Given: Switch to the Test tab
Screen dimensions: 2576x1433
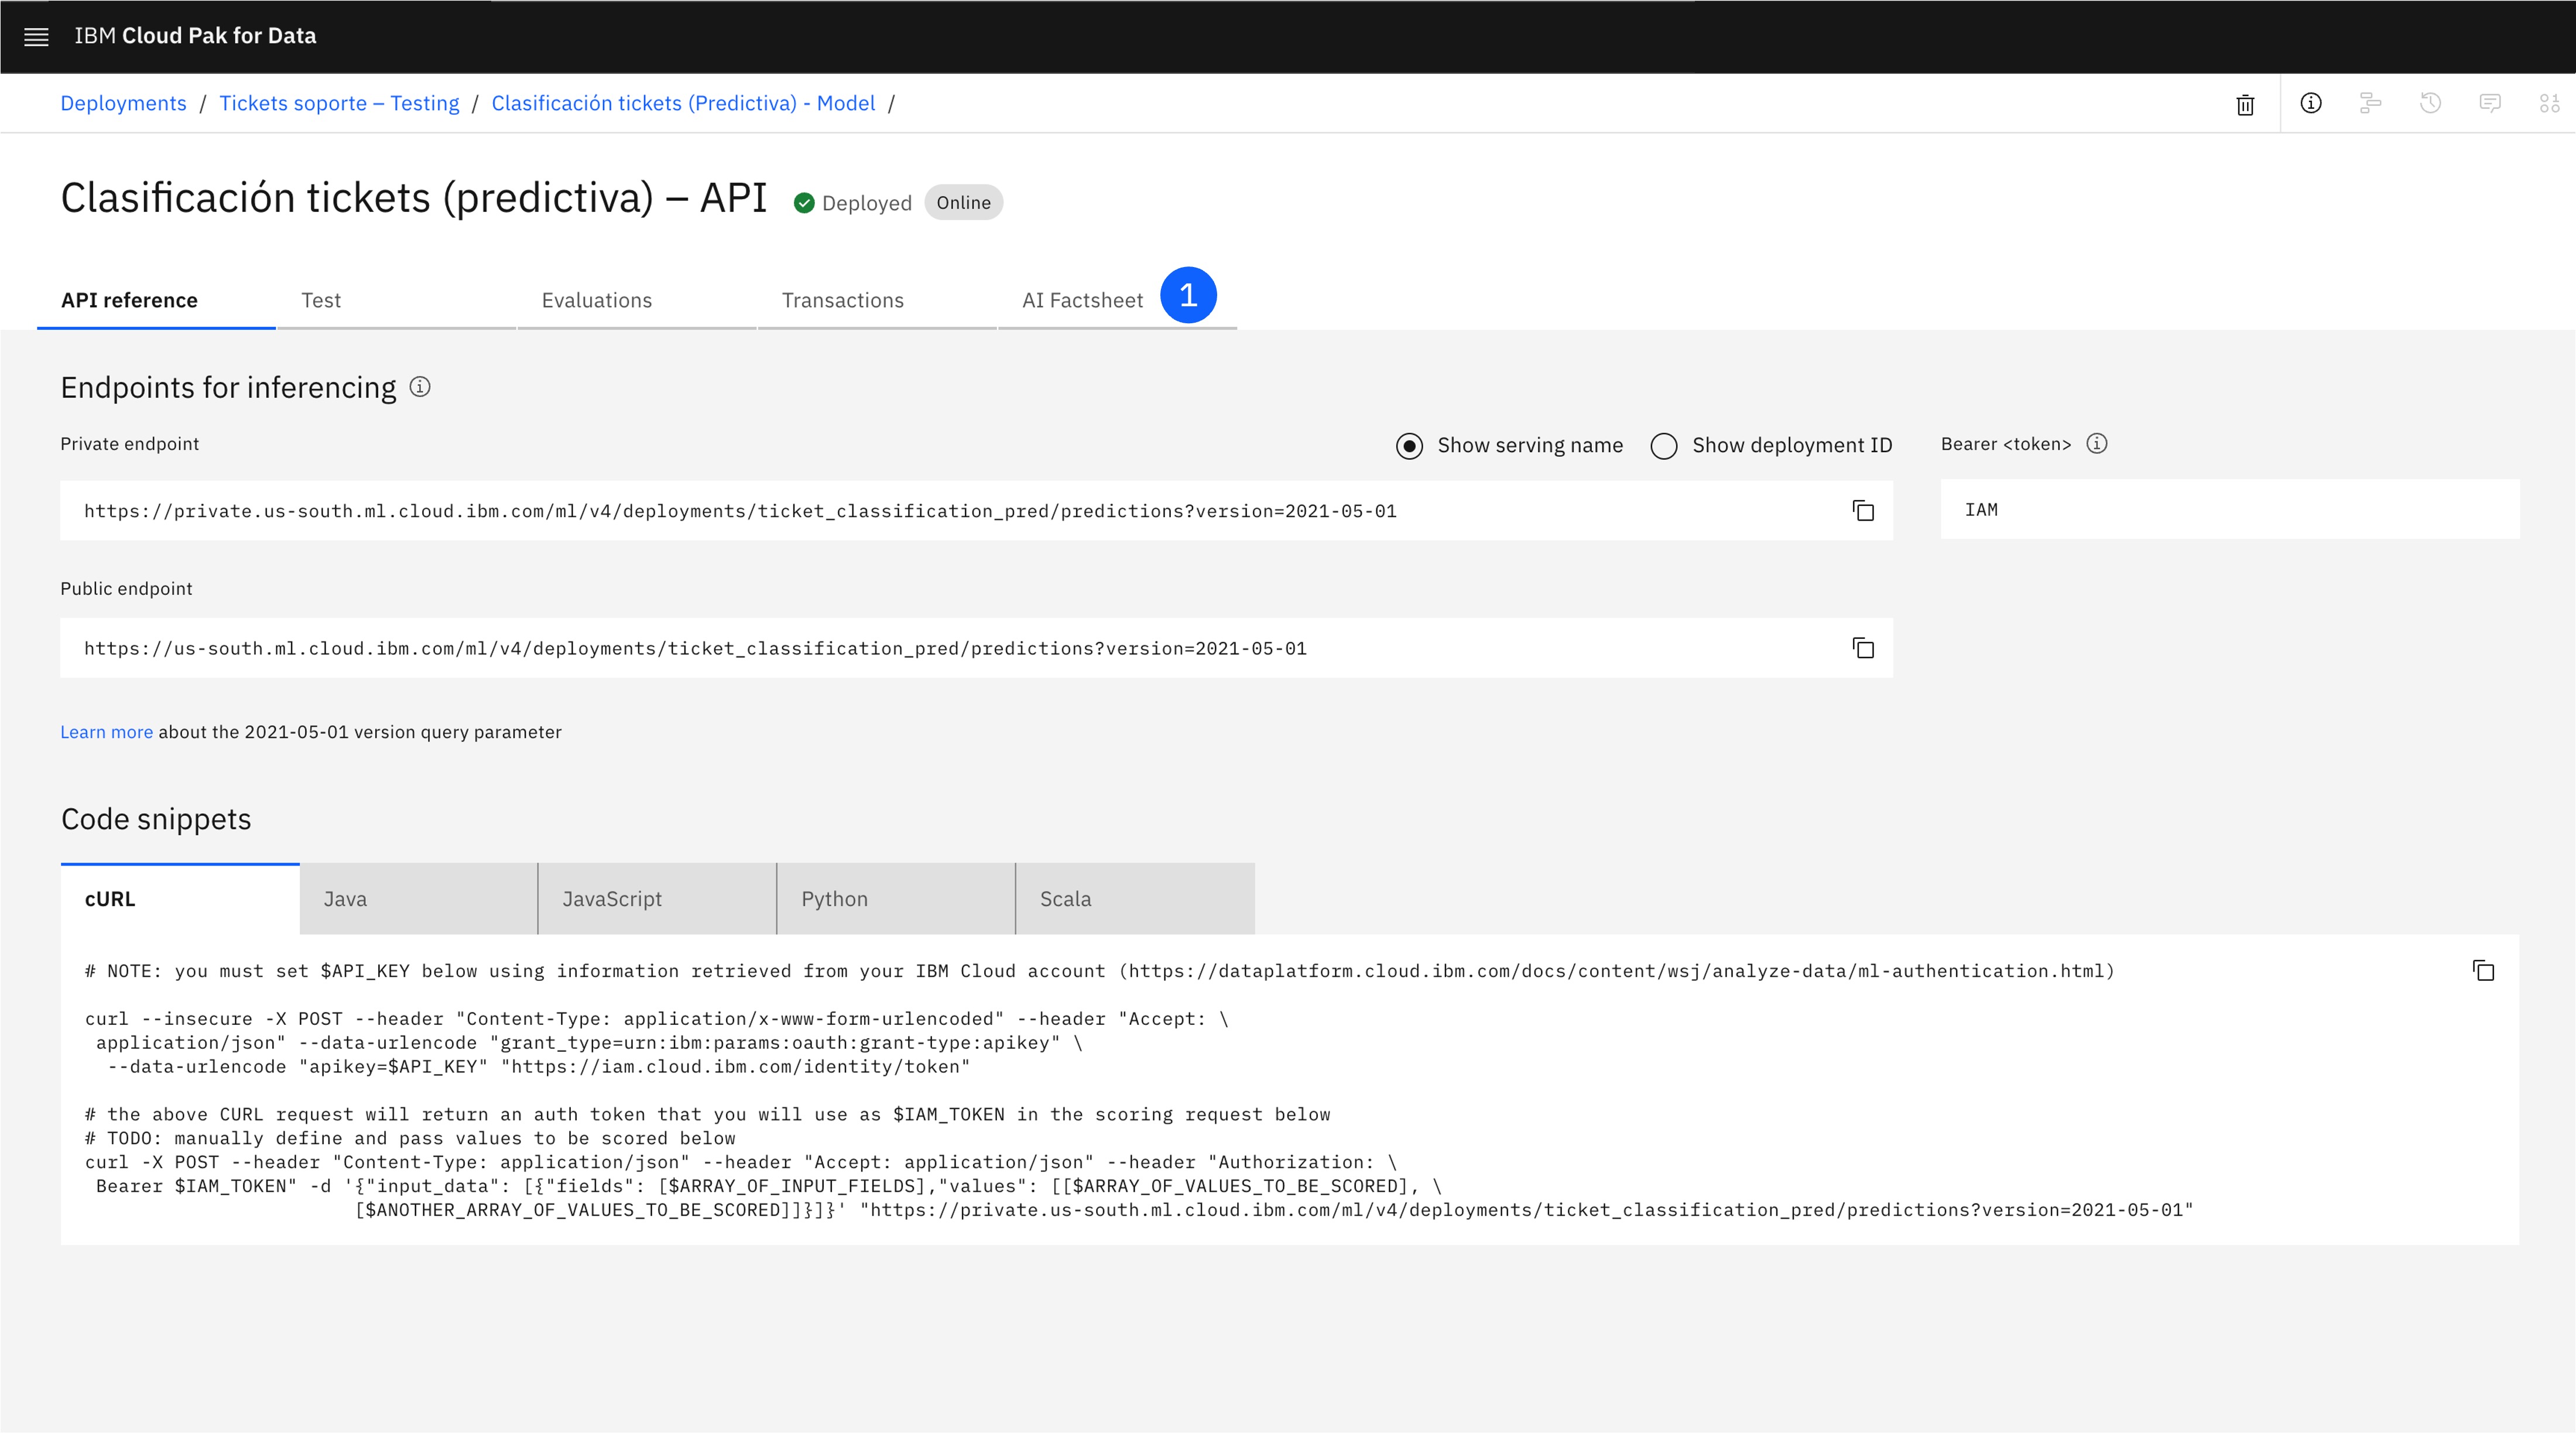Looking at the screenshot, I should point(396,300).
